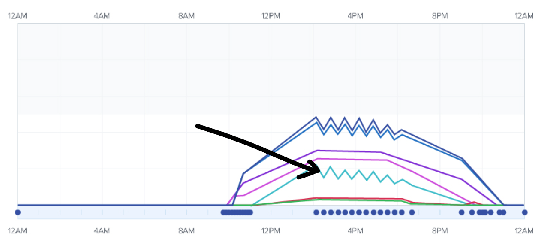Click the timeline dot at 9PM
Screen dimensions: 538x242
[462, 212]
